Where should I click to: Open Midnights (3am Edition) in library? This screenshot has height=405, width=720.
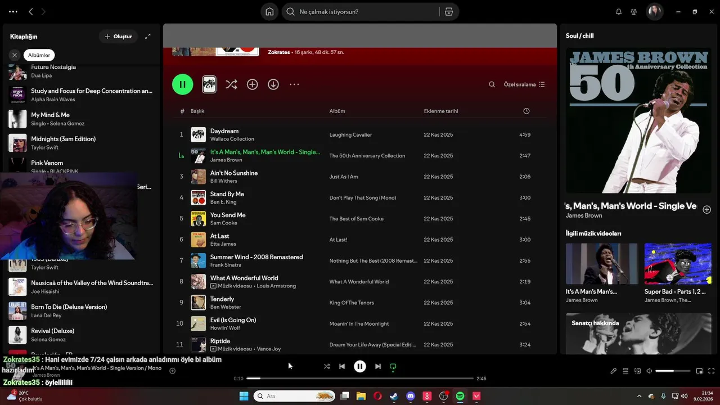pyautogui.click(x=82, y=143)
